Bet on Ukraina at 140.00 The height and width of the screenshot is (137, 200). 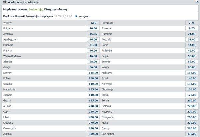[93, 84]
